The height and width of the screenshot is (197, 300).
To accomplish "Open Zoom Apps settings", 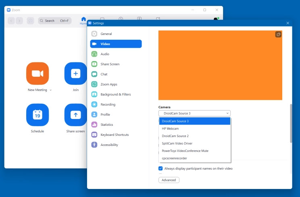I will coord(116,84).
